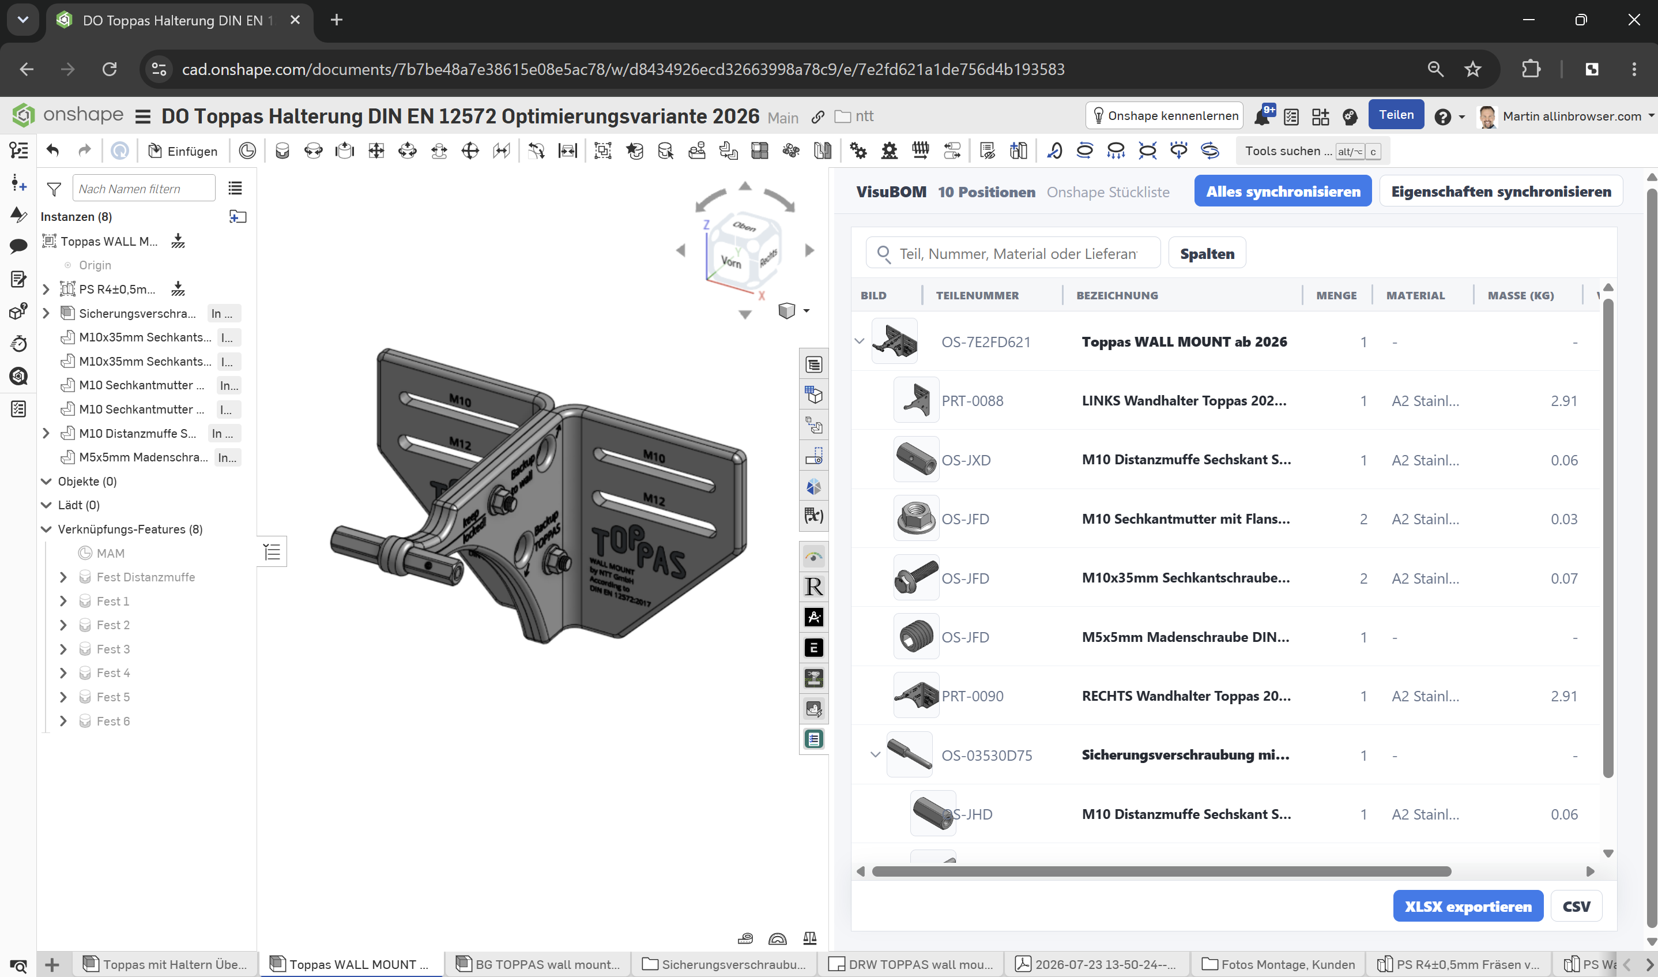Focus the Tools suchen search box
Screen dimensions: 1658x977
tap(1312, 151)
